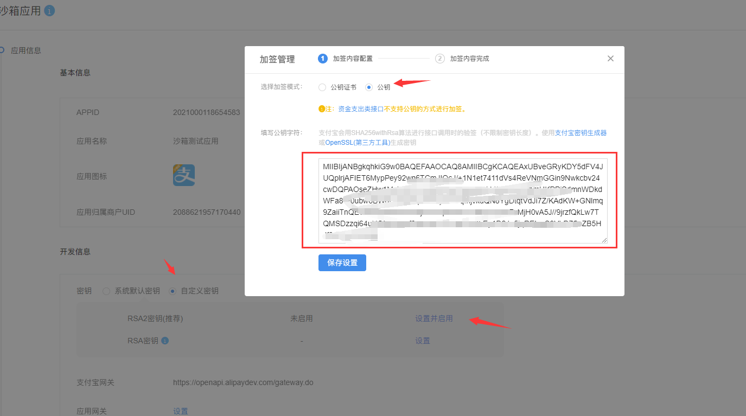The image size is (746, 416).
Task: Click the orange warning icon before 注
Action: (321, 109)
